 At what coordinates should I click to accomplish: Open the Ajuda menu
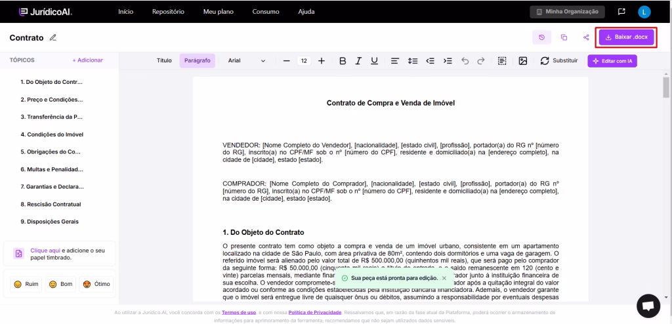(306, 12)
